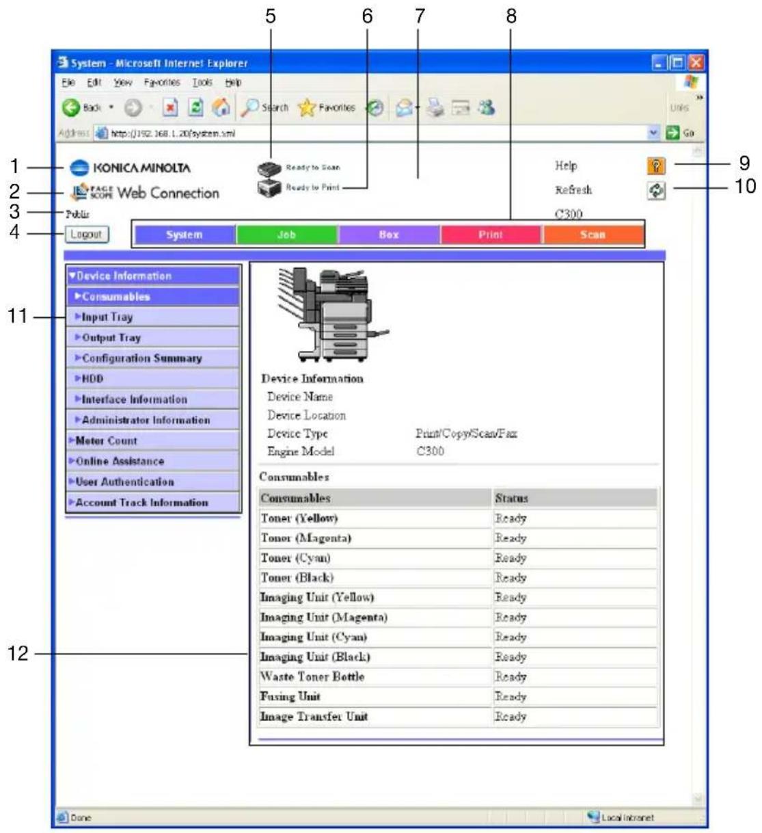Switch to the Box tab

click(x=389, y=235)
